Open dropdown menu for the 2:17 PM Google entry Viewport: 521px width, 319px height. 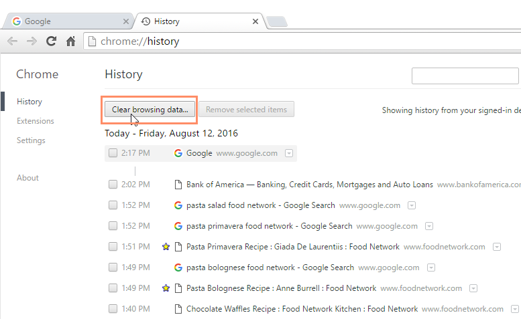point(288,153)
